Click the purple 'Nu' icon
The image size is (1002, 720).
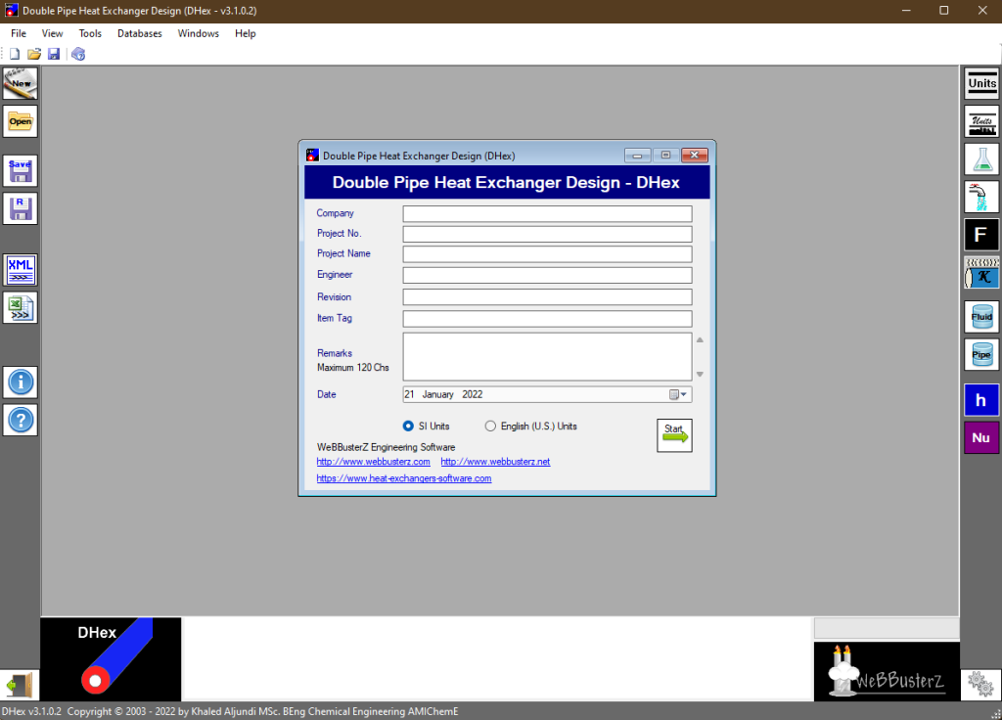pyautogui.click(x=981, y=437)
